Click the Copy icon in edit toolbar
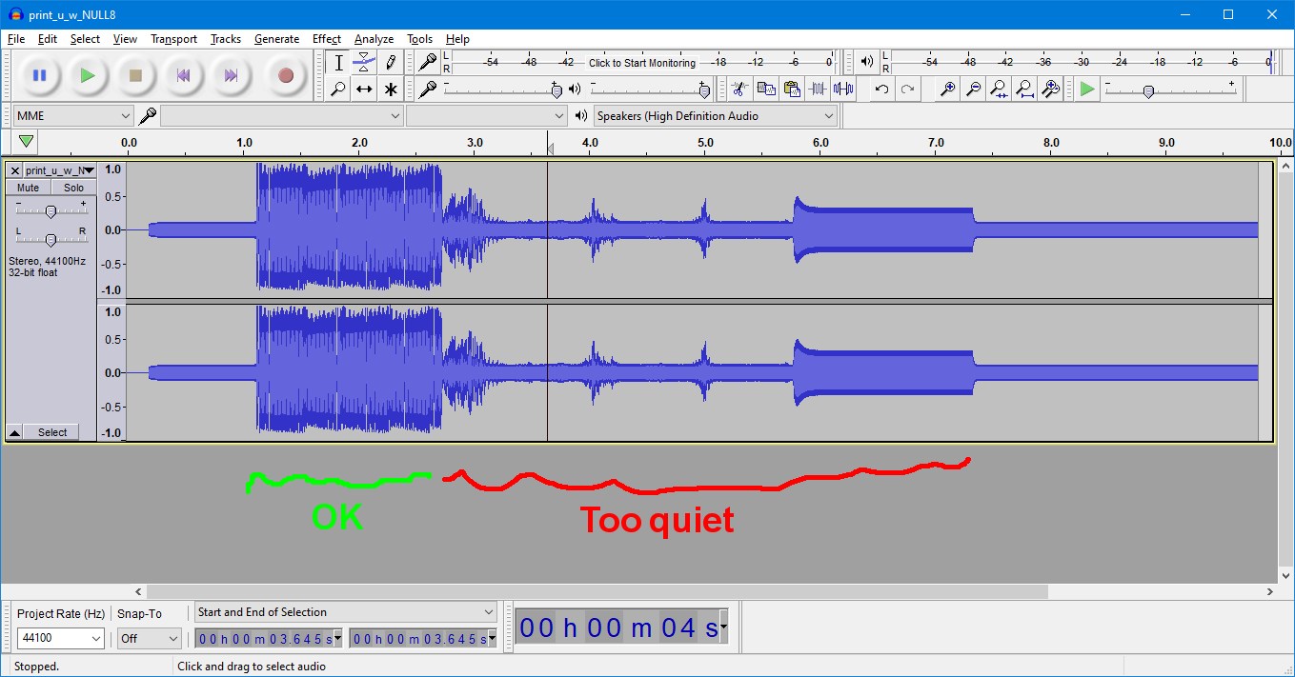 pos(765,89)
